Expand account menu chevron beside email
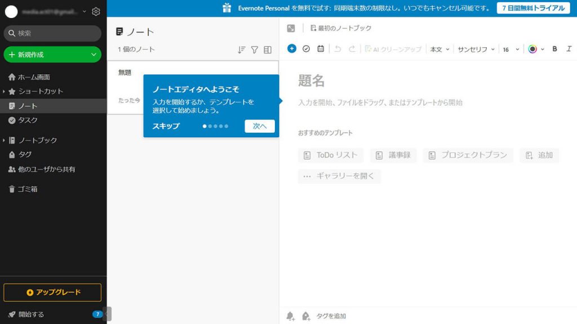Screen dimensions: 577x324 (x=85, y=12)
